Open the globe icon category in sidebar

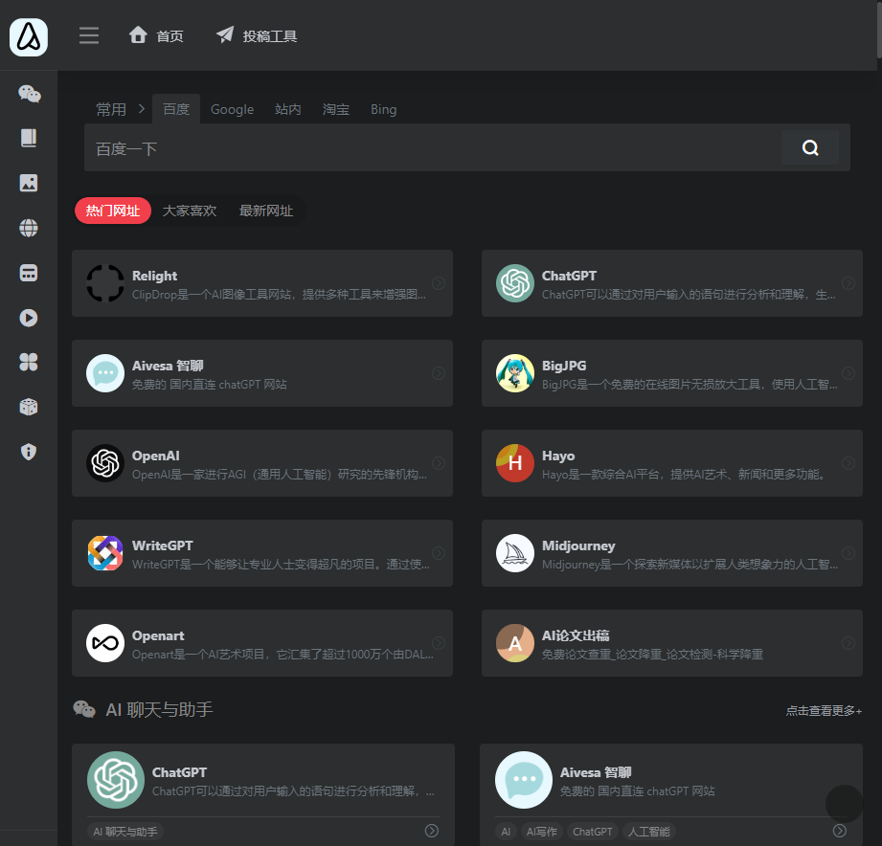tap(29, 228)
